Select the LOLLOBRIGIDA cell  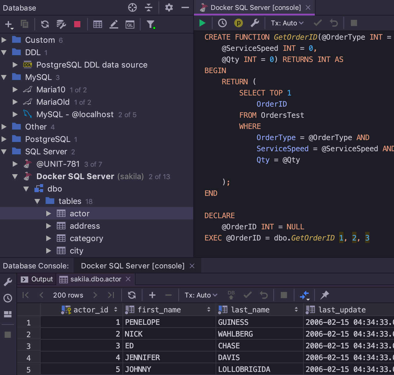[260, 369]
